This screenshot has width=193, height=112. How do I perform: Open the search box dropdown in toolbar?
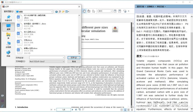tap(111, 11)
